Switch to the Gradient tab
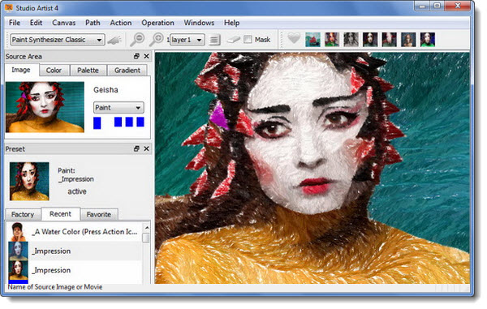The width and height of the screenshot is (487, 309). tap(127, 71)
